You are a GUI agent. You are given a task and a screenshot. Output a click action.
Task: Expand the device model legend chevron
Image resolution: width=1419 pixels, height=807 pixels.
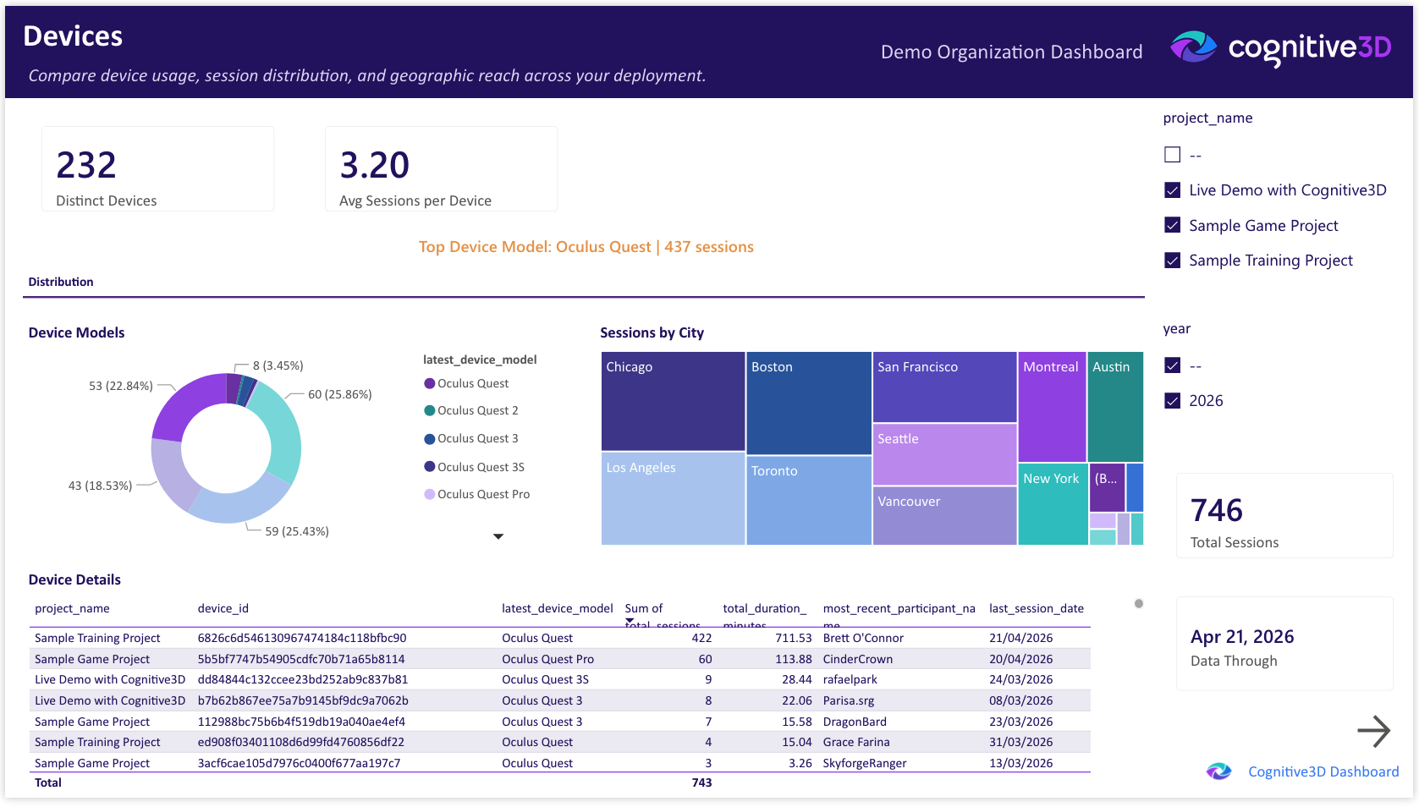tap(498, 535)
